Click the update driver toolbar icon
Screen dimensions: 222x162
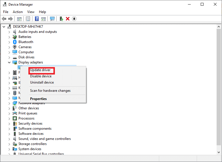61,19
